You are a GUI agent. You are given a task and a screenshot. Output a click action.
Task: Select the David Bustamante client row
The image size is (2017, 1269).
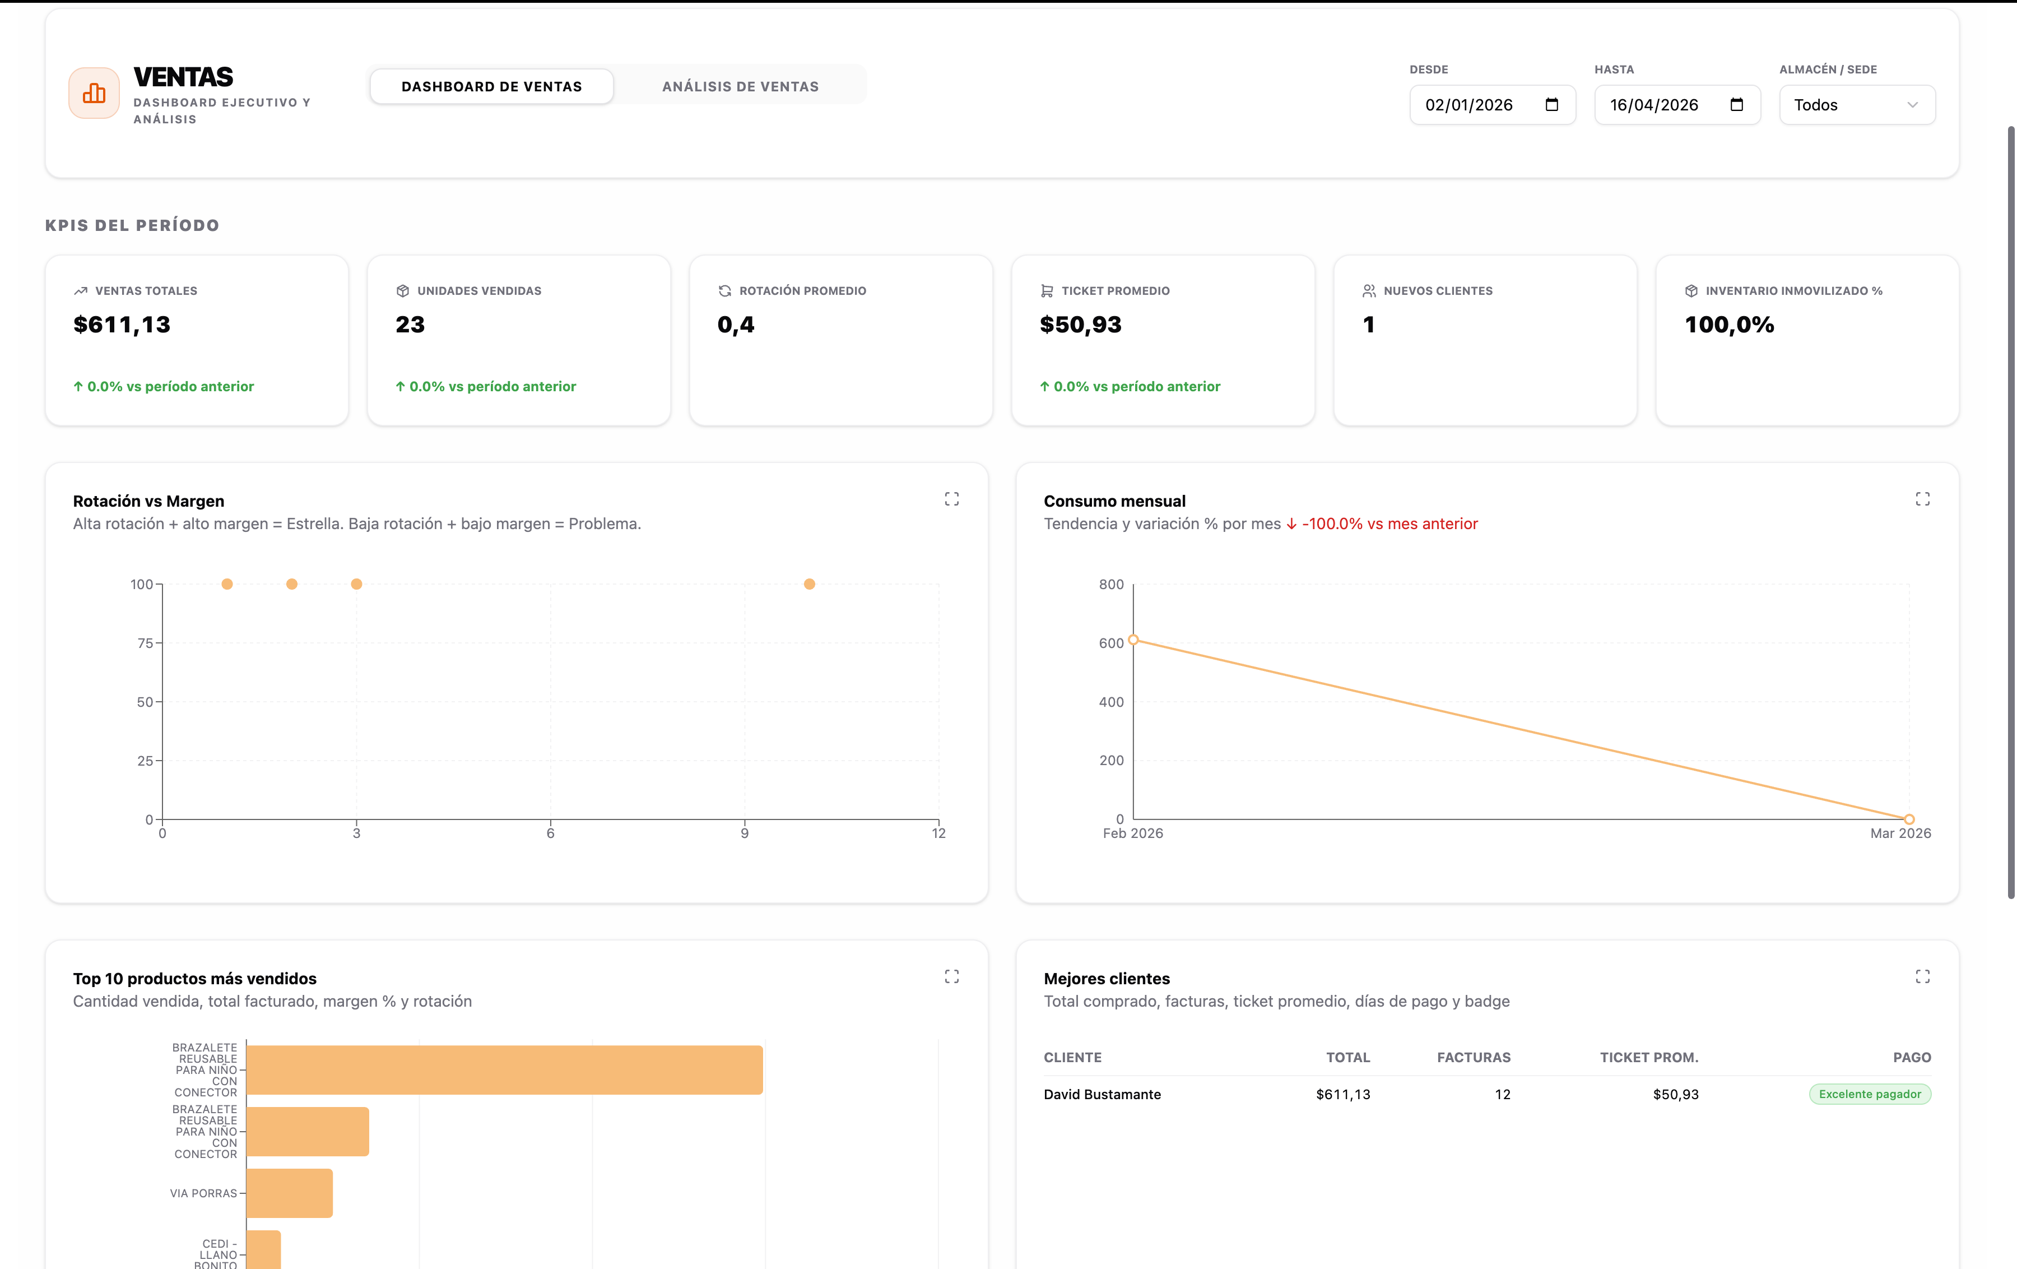point(1487,1095)
